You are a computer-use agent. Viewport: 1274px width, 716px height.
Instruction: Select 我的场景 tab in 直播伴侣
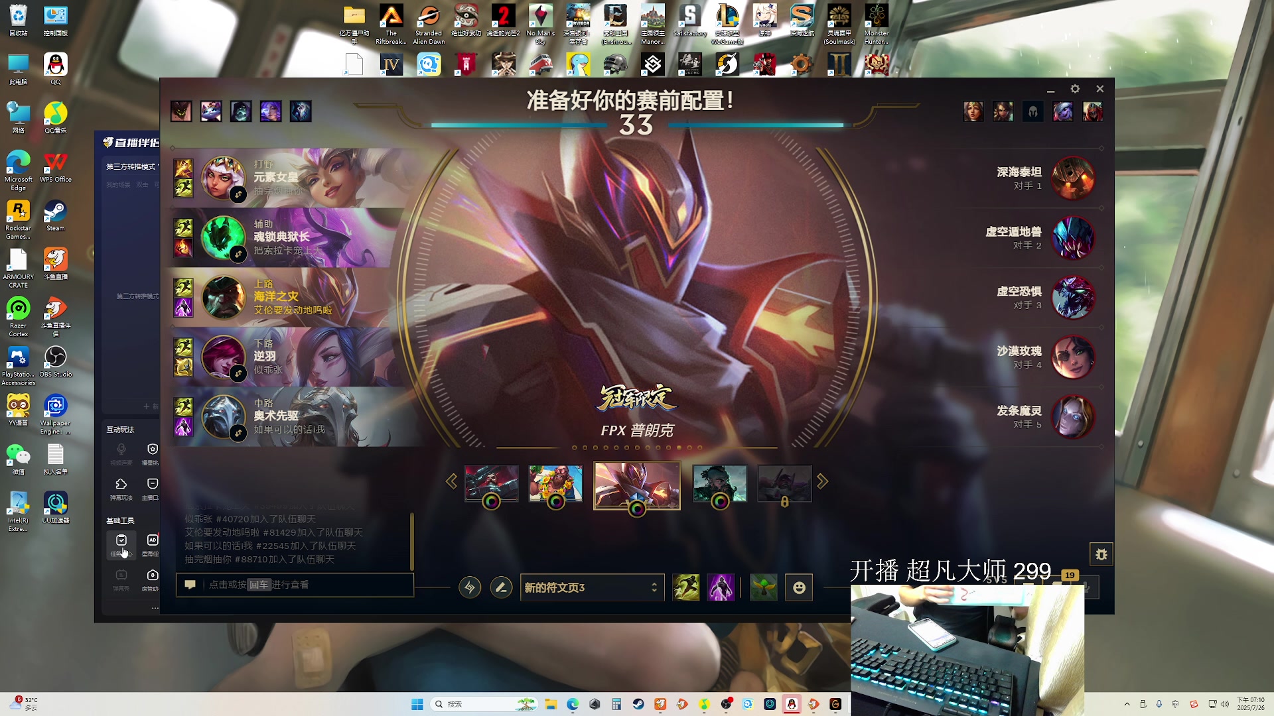coord(119,185)
